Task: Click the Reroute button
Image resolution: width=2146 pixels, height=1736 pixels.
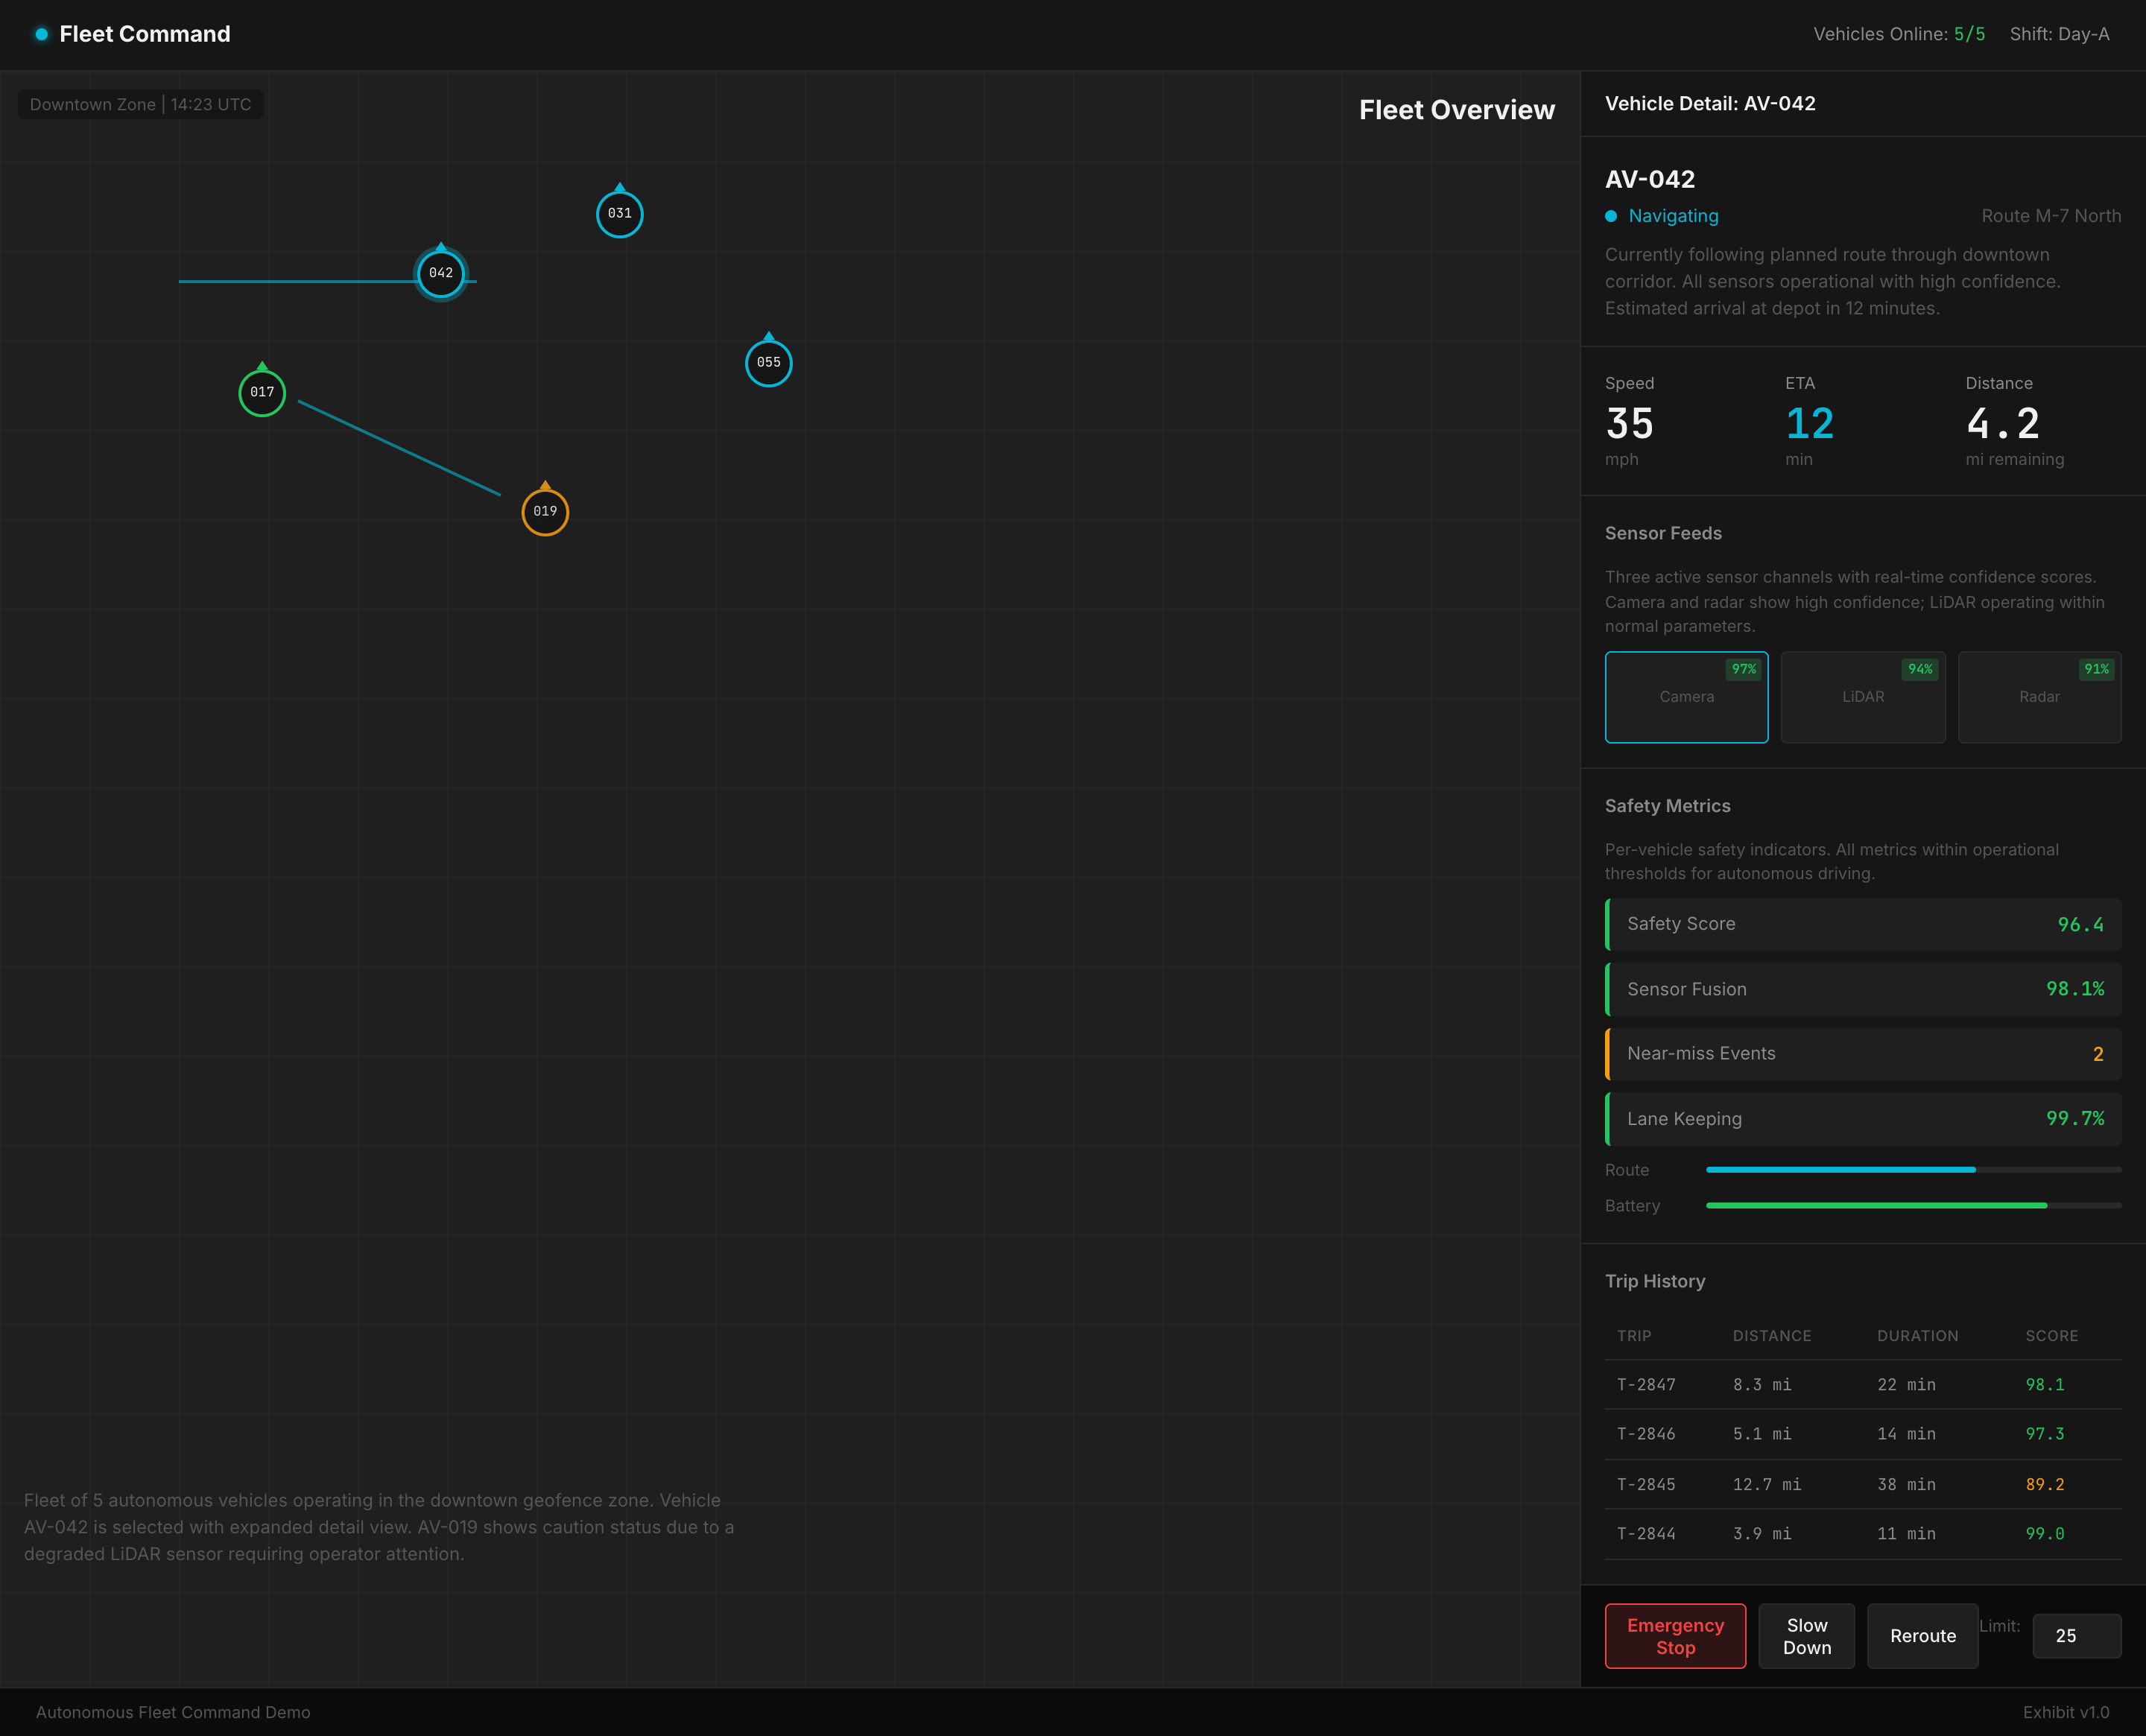Action: [1922, 1636]
